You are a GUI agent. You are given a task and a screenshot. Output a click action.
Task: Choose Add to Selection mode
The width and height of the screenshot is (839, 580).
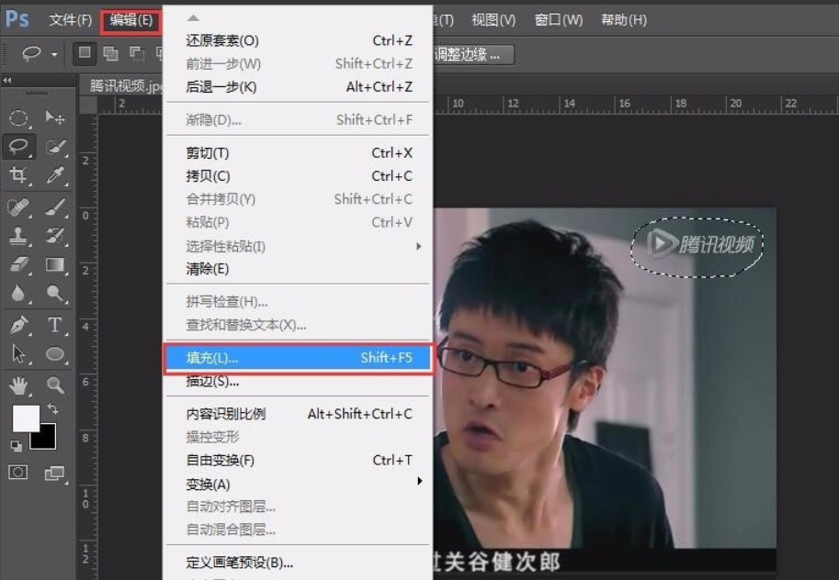pos(110,53)
